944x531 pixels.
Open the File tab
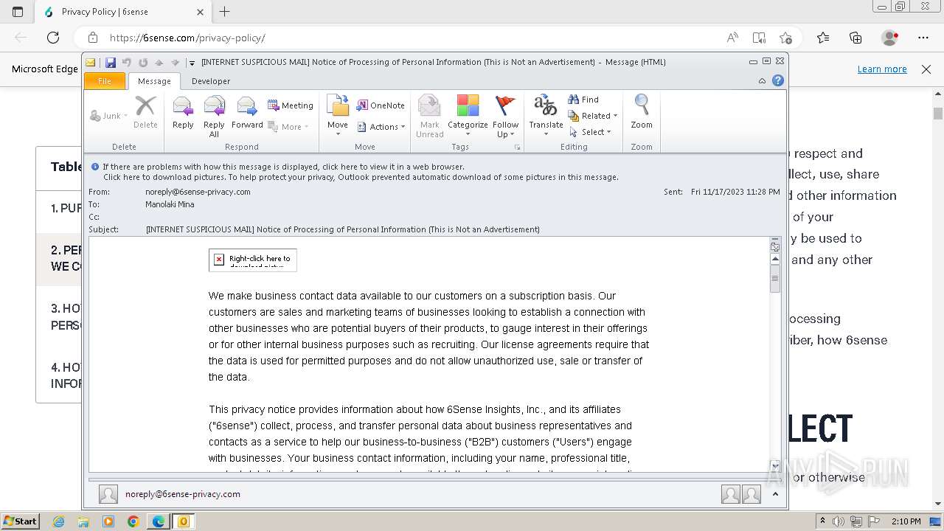coord(105,81)
